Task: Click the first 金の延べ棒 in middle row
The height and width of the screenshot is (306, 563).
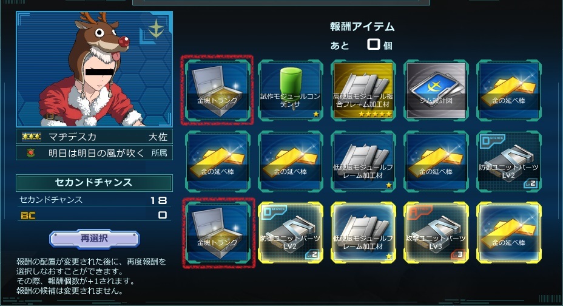Action: (218, 161)
